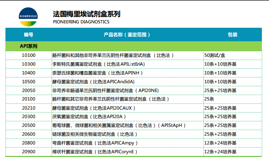Click product number 20800
This screenshot has width=269, height=157.
(x=29, y=143)
